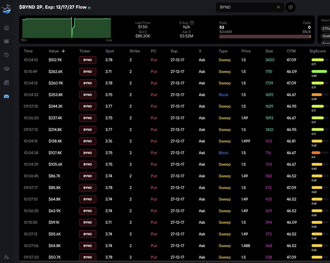The height and width of the screenshot is (263, 330).
Task: Click the puts versus calls ratio bar
Action: (265, 37)
